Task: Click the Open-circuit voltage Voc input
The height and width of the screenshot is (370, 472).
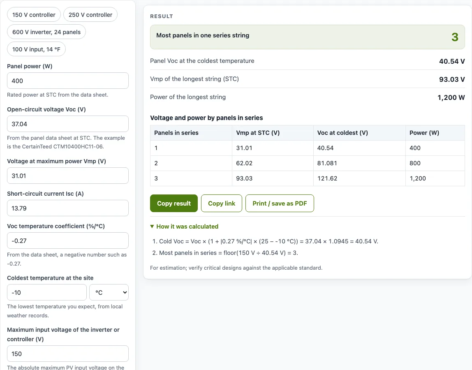Action: point(68,124)
